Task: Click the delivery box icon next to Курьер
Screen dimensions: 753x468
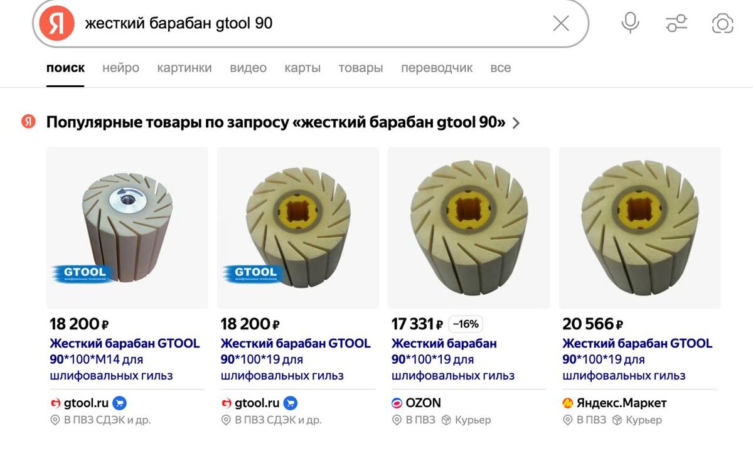Action: tap(447, 420)
